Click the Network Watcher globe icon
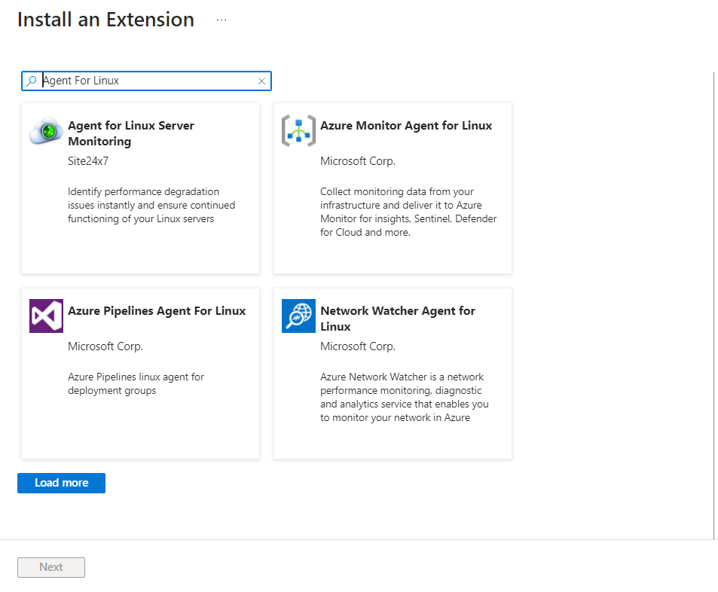This screenshot has width=718, height=592. pos(298,316)
